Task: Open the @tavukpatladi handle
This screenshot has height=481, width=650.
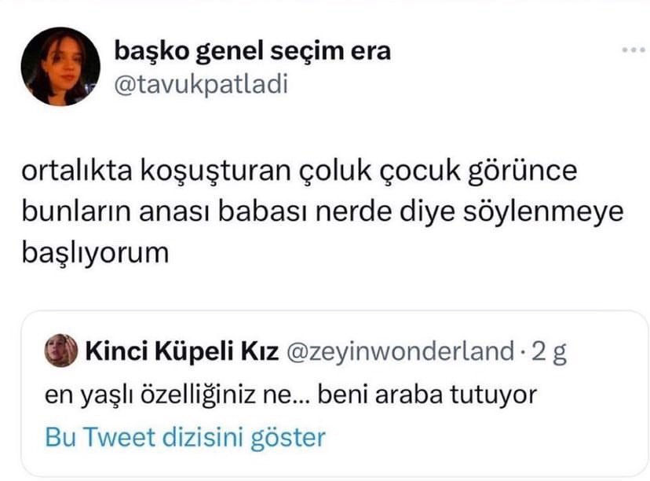Action: pos(202,84)
